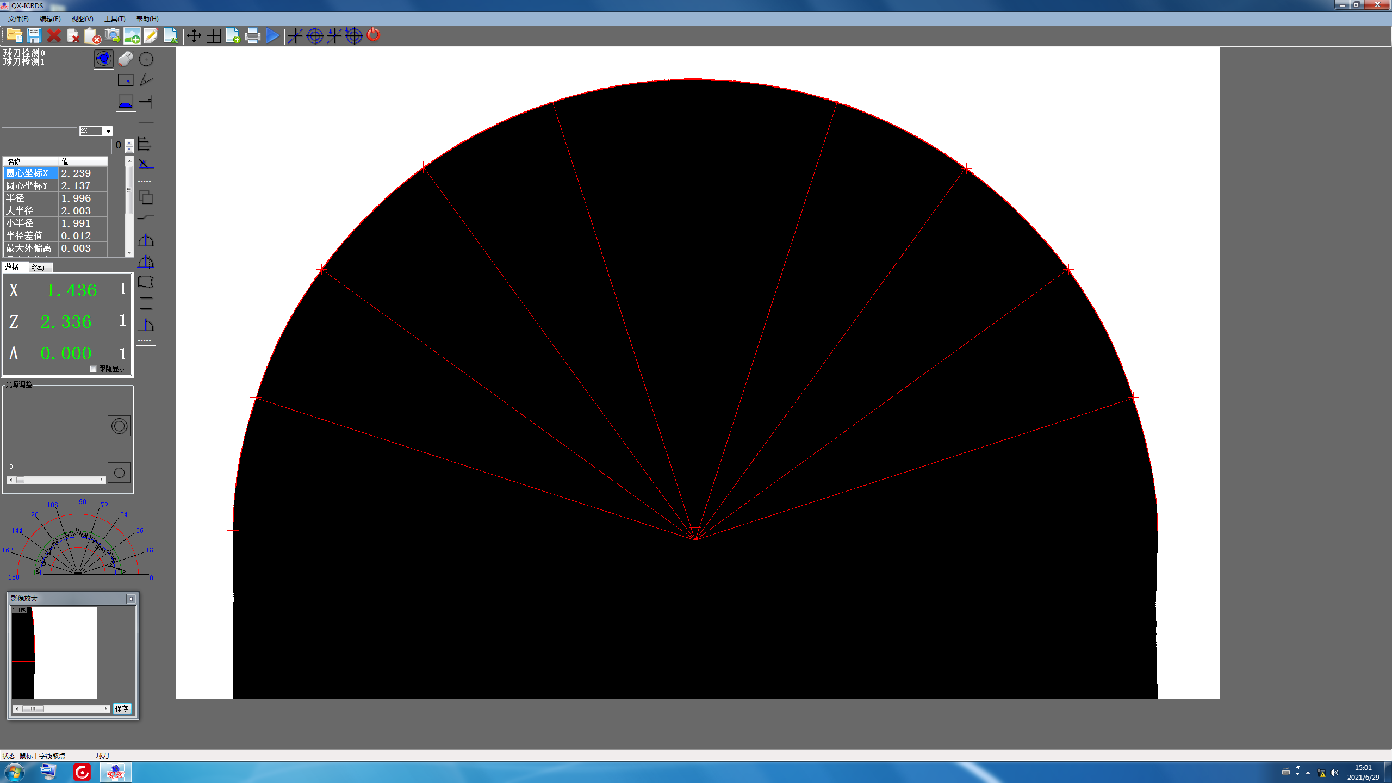The height and width of the screenshot is (783, 1392).
Task: Click the printer icon in toolbar
Action: click(253, 36)
